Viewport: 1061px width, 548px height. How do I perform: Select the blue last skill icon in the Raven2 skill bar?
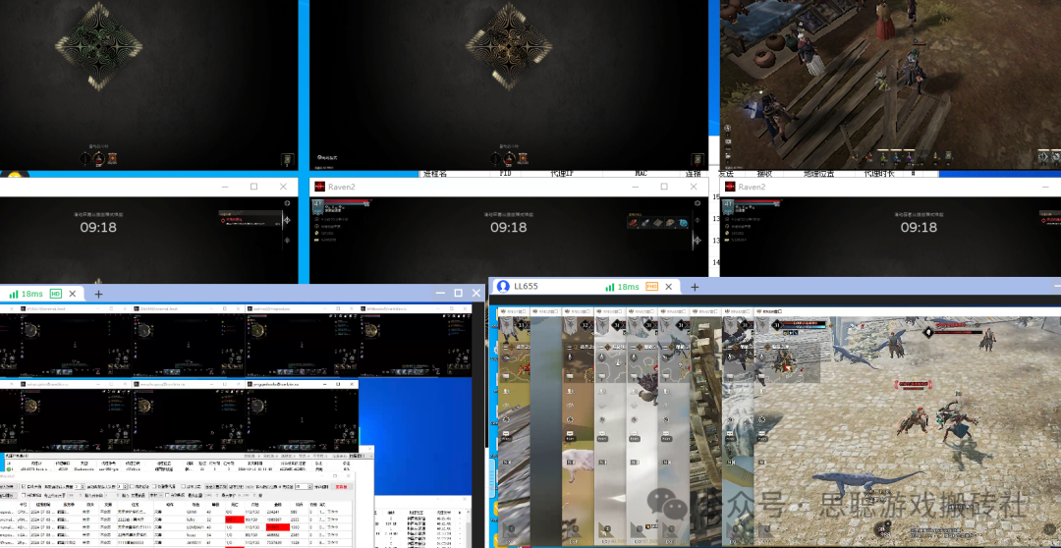point(682,223)
